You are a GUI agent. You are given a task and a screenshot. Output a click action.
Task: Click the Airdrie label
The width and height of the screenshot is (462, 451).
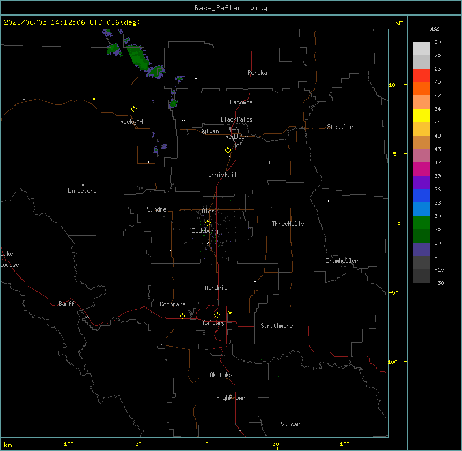pos(217,288)
